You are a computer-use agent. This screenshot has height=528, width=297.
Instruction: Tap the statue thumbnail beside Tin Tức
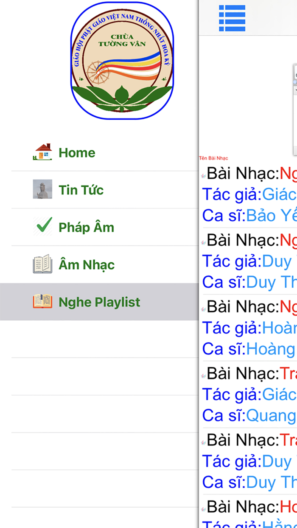pyautogui.click(x=42, y=189)
